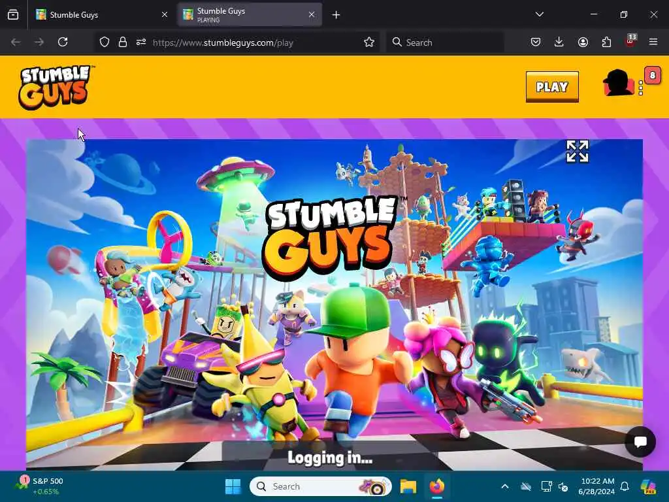Open the Windows Start menu
The width and height of the screenshot is (669, 502).
click(x=233, y=486)
